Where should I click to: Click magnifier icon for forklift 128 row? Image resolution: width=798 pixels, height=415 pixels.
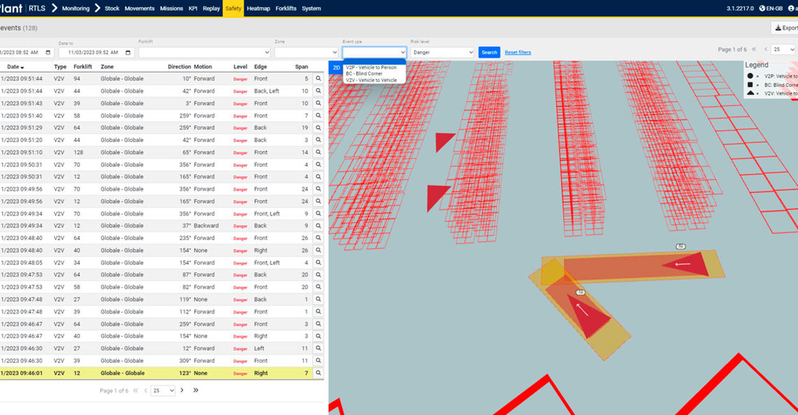[x=318, y=153]
